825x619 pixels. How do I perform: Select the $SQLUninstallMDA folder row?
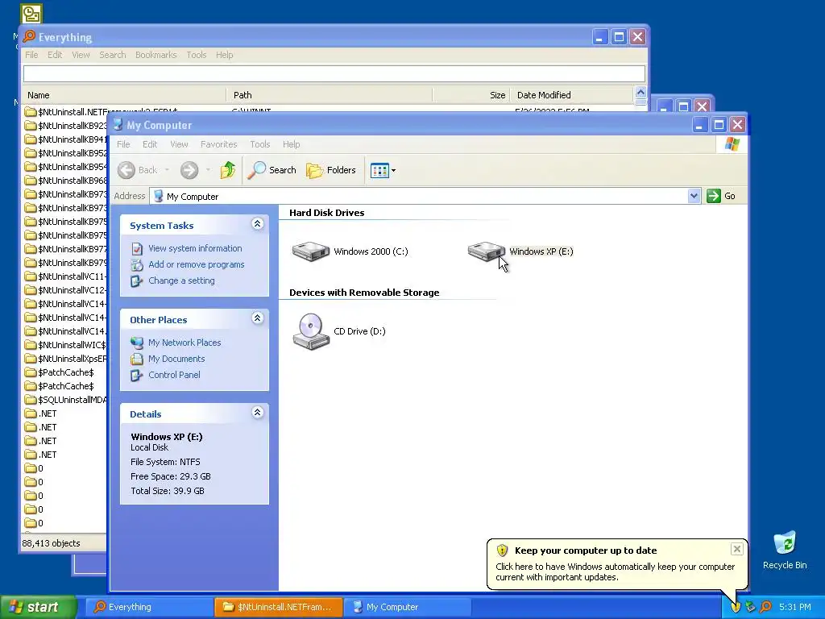point(65,400)
